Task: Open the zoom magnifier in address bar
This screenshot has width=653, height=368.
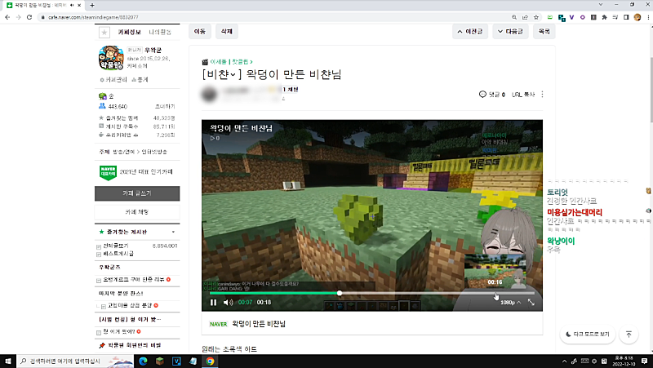Action: coord(514,17)
